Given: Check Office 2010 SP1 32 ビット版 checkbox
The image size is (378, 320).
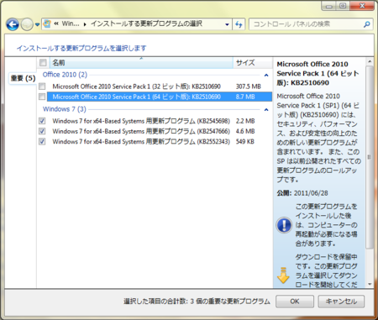Looking at the screenshot, I should tap(42, 87).
